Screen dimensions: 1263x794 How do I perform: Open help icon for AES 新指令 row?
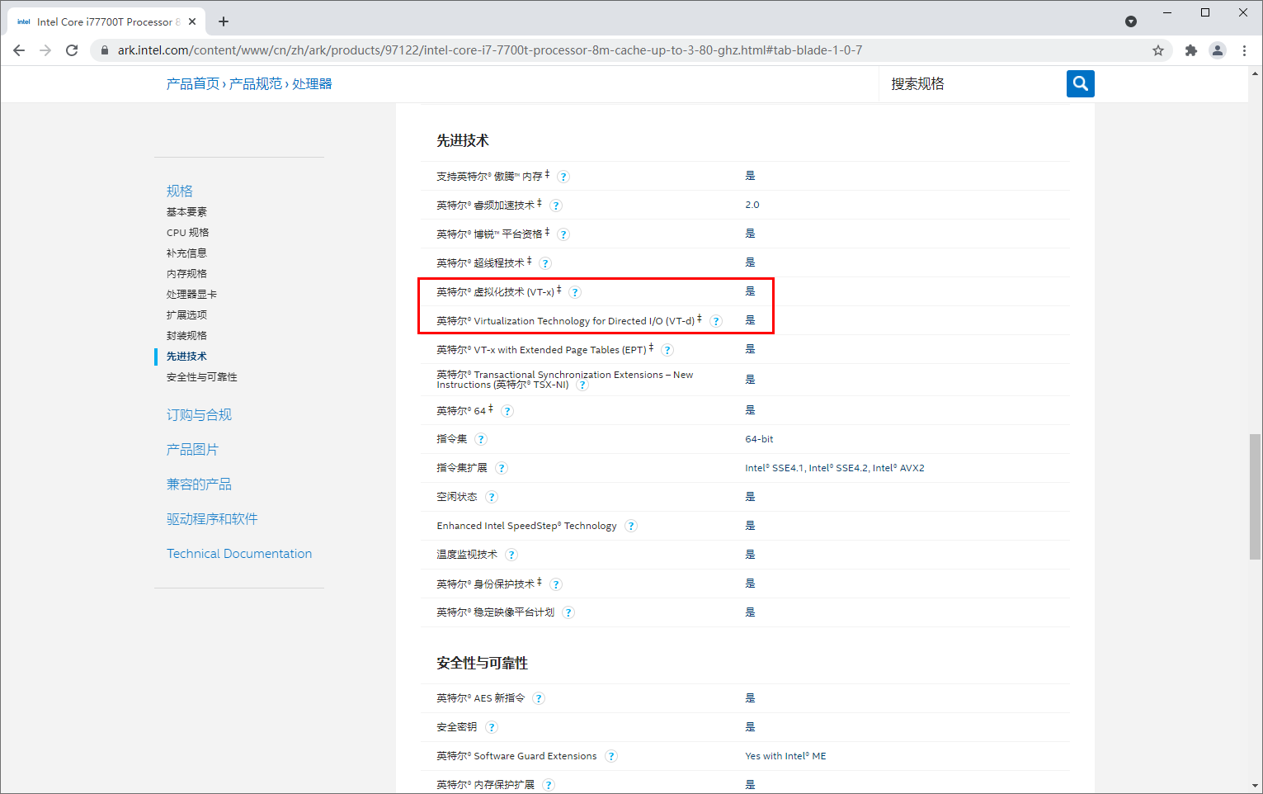(x=539, y=698)
